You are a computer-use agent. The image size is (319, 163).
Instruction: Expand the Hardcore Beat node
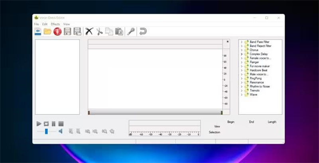point(242,70)
